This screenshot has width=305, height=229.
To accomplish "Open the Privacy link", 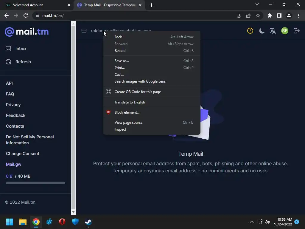I will pos(13,105).
